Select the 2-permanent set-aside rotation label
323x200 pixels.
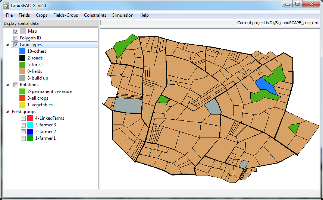[49, 91]
